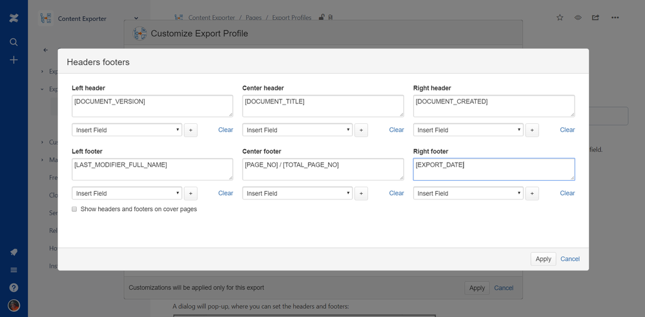The image size is (645, 317).
Task: Click the create plus icon in sidebar
Action: pyautogui.click(x=14, y=60)
